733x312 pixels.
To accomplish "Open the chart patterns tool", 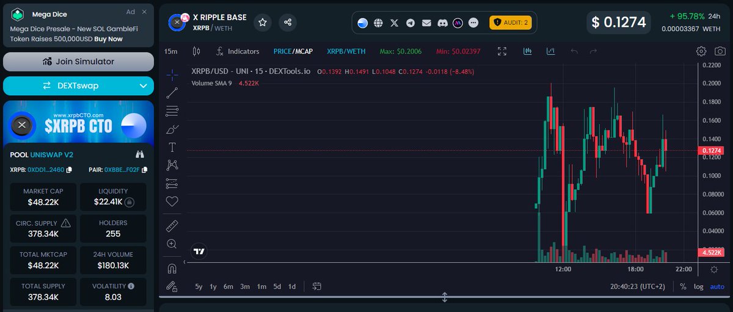I will click(x=172, y=165).
